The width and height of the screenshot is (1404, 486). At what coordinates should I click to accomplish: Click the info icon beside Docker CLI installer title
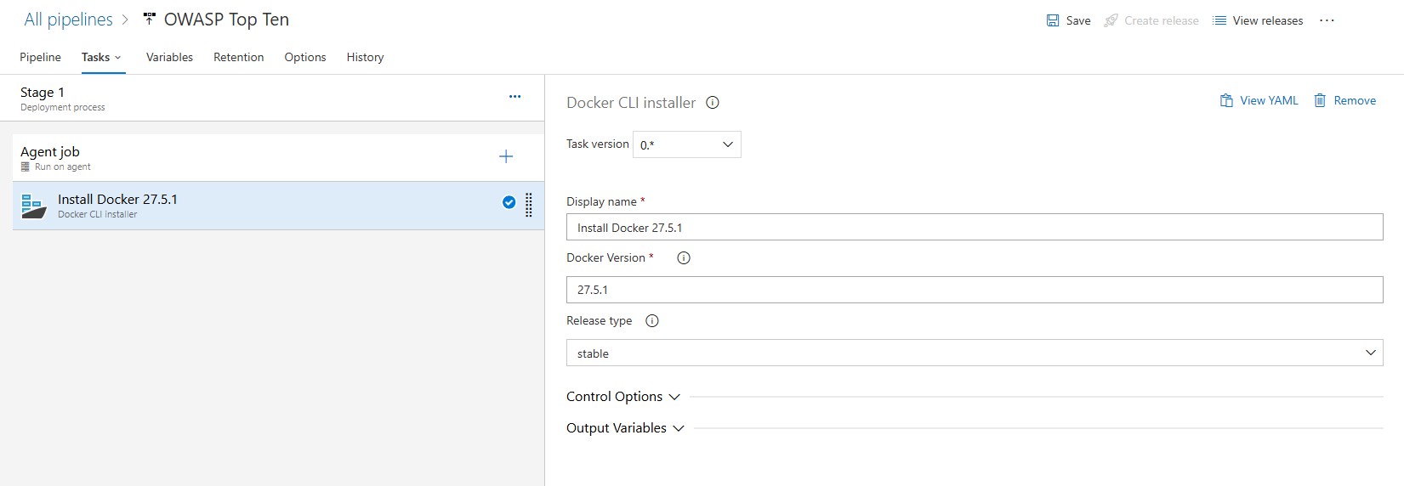pyautogui.click(x=713, y=103)
